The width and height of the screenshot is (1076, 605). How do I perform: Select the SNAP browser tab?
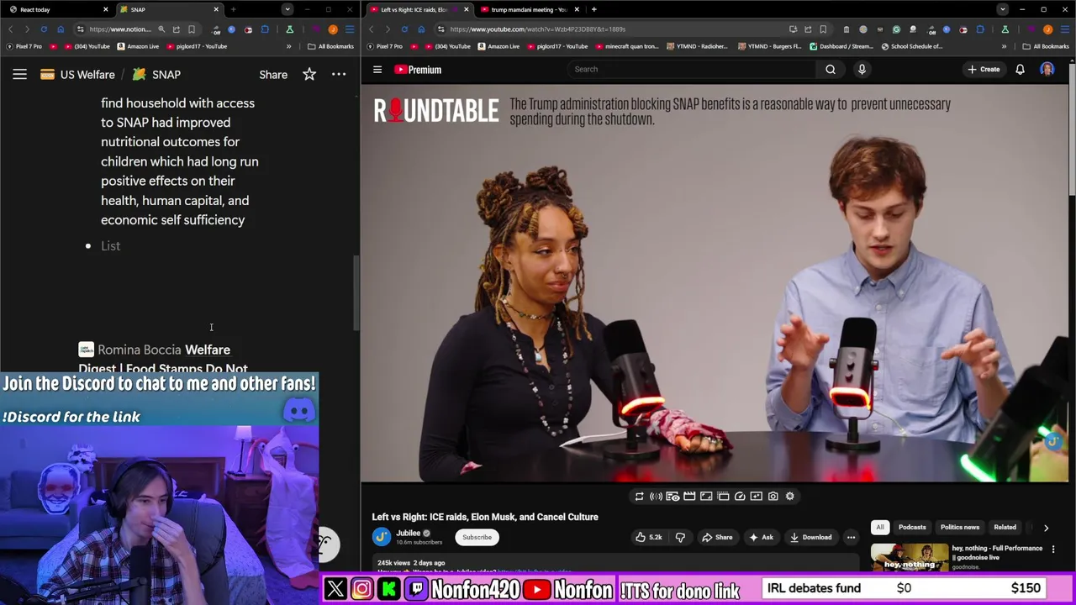(x=168, y=9)
